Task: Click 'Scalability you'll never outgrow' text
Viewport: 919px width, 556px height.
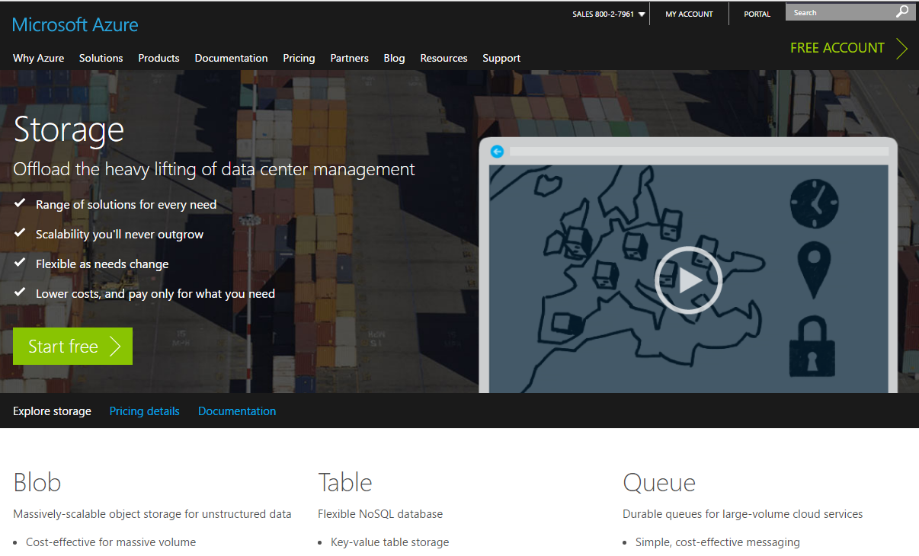Action: pyautogui.click(x=120, y=235)
